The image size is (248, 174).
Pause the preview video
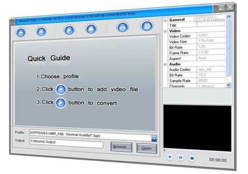tap(180, 158)
